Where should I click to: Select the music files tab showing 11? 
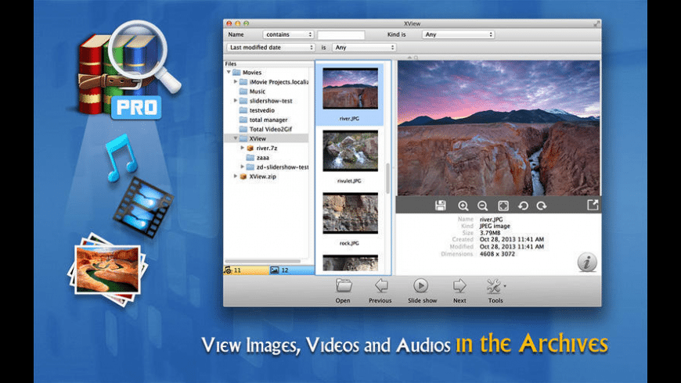(246, 270)
